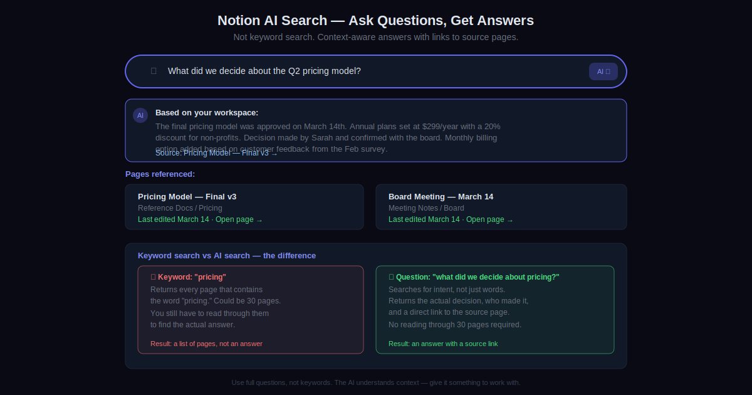Select the Reference Docs / Pricing breadcrumb
Image resolution: width=752 pixels, height=395 pixels.
tap(180, 208)
